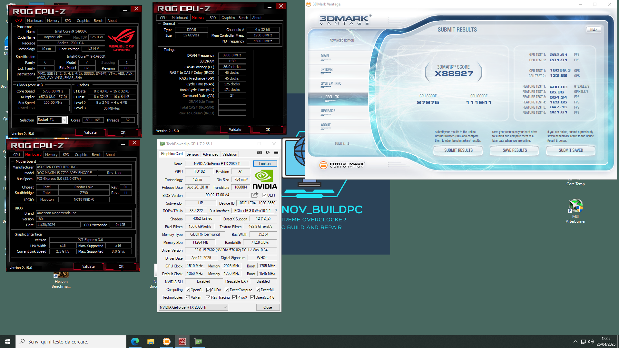This screenshot has width=619, height=348.
Task: Toggle the OpenCL checkbox
Action: [x=188, y=290]
